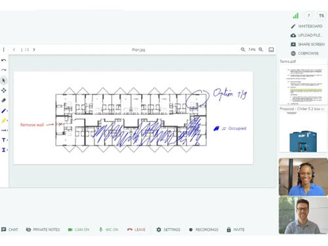Select the pointer cursor tool
Image resolution: width=328 pixels, height=246 pixels.
click(x=4, y=81)
